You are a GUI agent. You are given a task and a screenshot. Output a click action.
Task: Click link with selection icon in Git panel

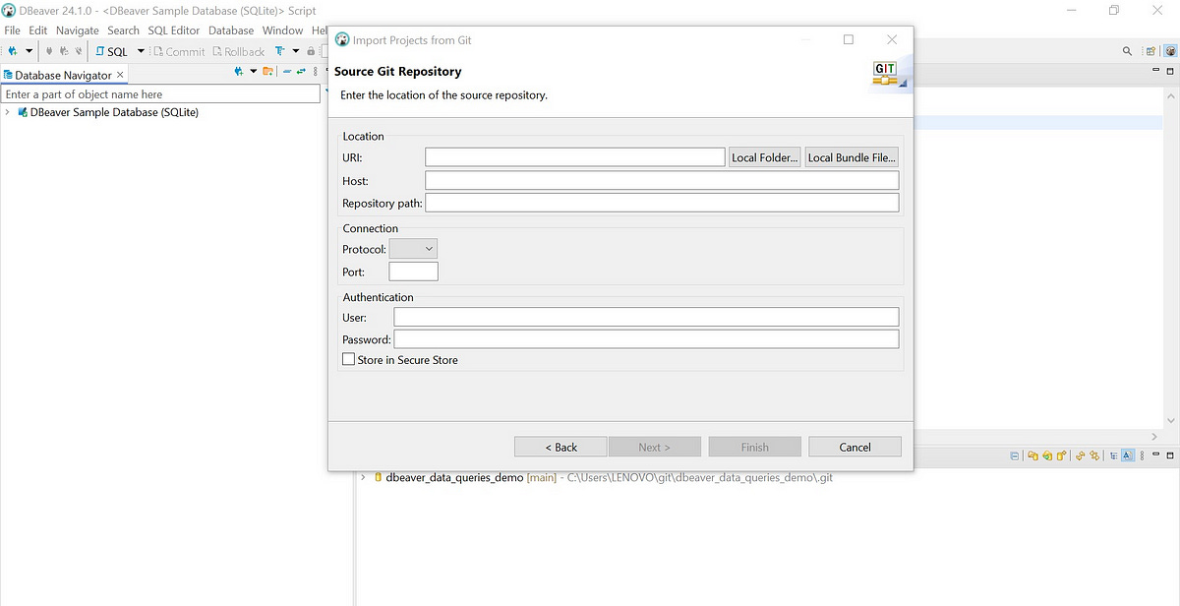(x=1081, y=455)
